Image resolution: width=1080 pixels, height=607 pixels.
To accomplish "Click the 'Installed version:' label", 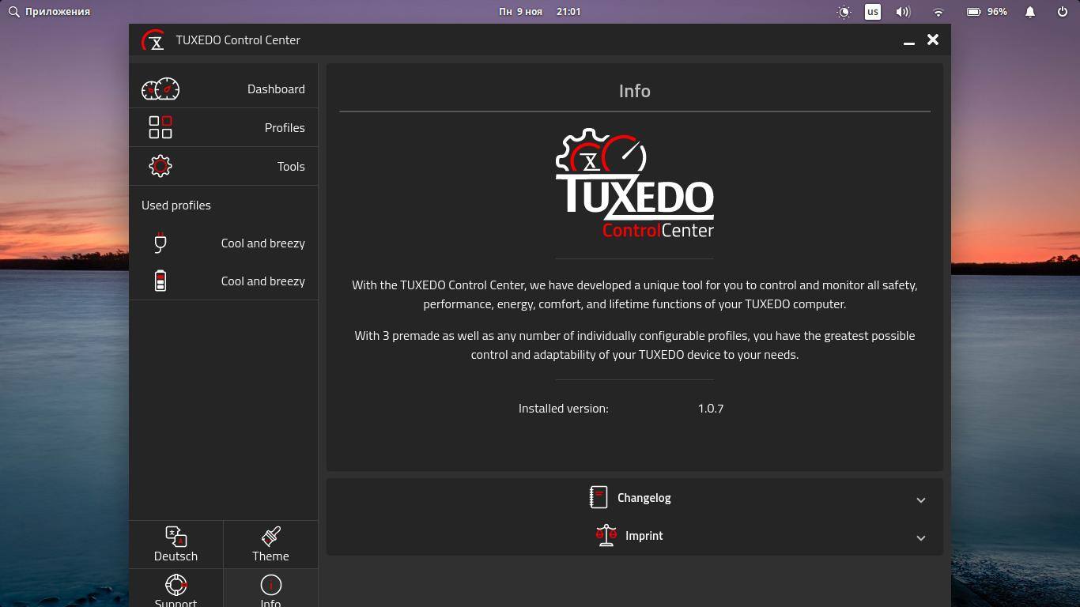I will (x=564, y=408).
